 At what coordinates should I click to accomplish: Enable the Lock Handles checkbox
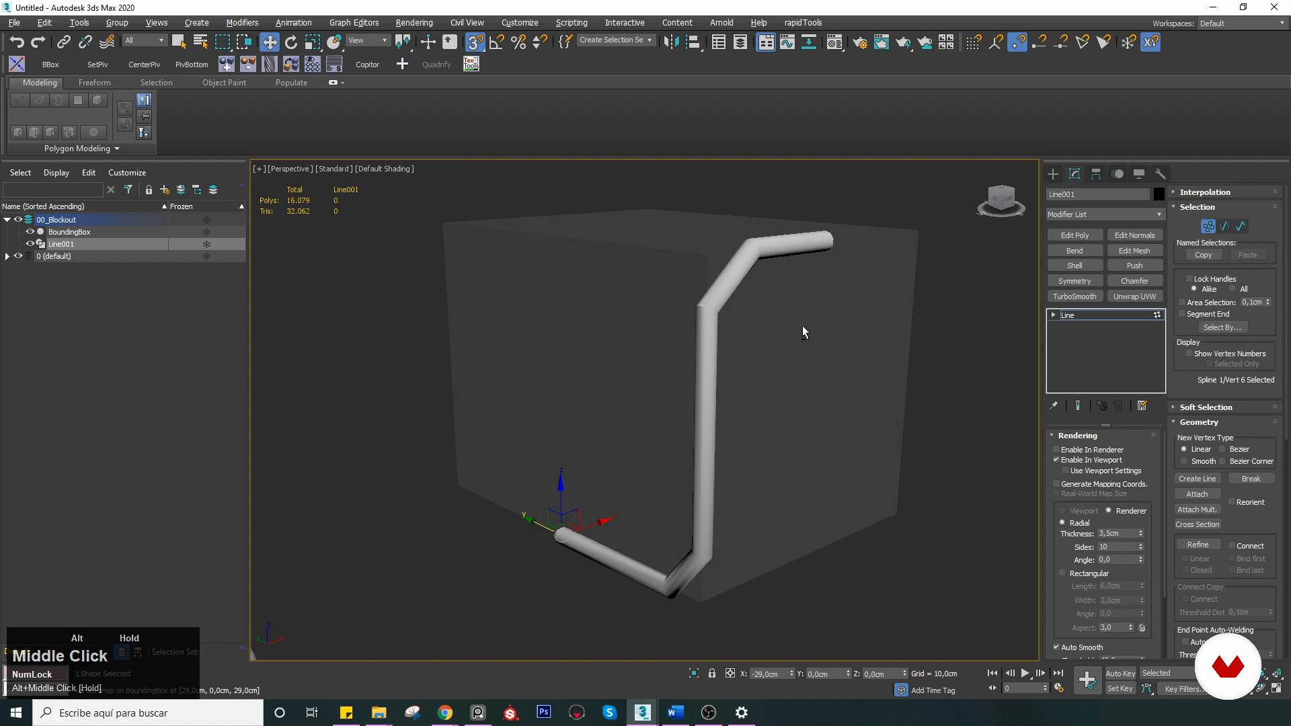point(1189,279)
